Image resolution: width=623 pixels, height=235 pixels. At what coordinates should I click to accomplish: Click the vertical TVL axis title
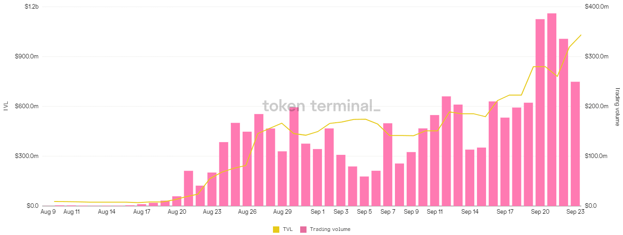pyautogui.click(x=5, y=106)
